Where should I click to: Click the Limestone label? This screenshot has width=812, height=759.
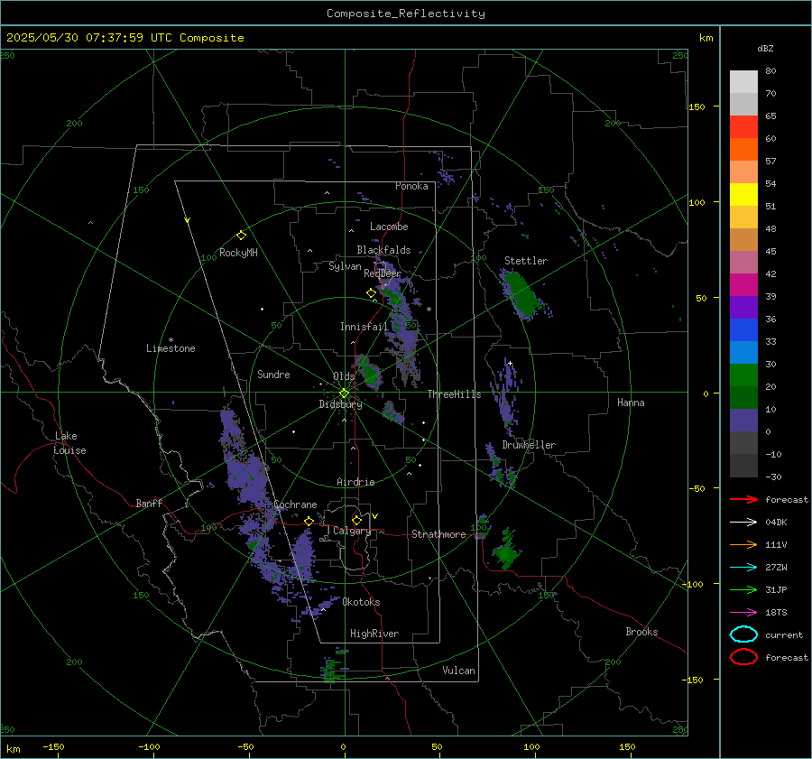tap(171, 348)
